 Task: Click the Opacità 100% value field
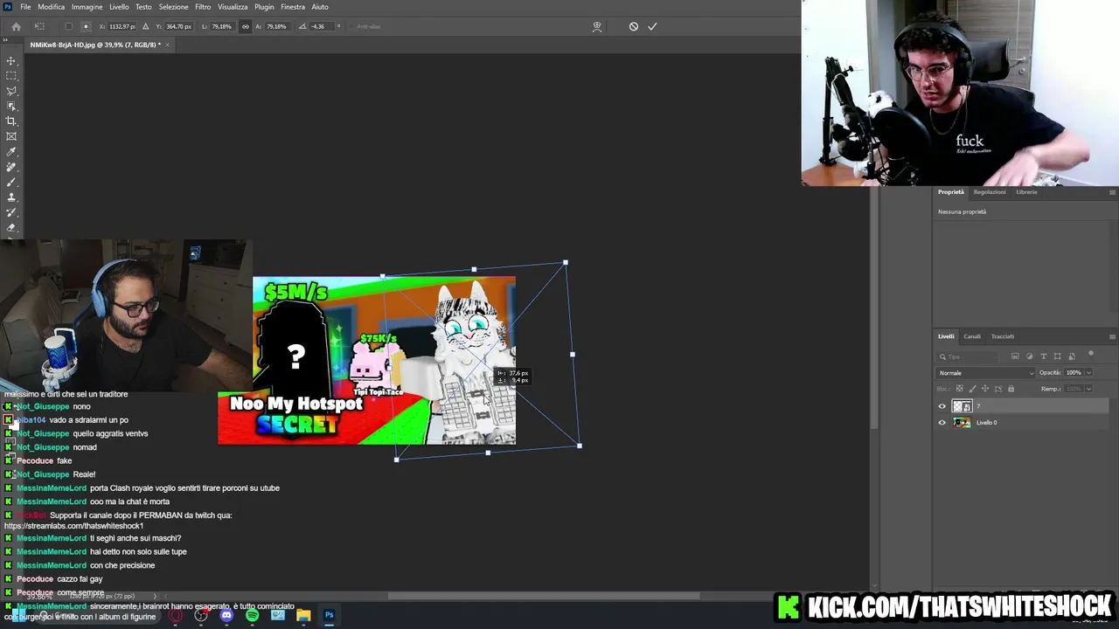(x=1073, y=373)
